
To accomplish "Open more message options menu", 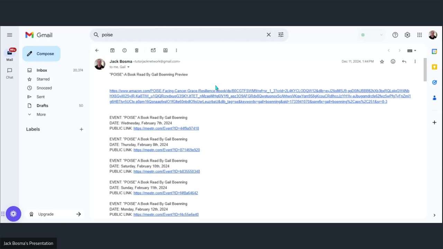I will coord(415,62).
